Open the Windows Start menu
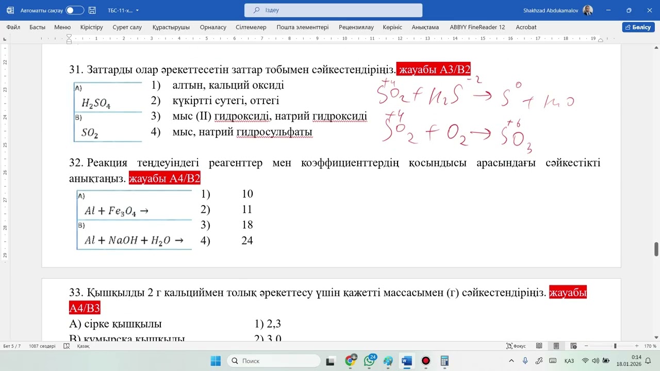Viewport: 660px width, 371px height. [x=216, y=361]
